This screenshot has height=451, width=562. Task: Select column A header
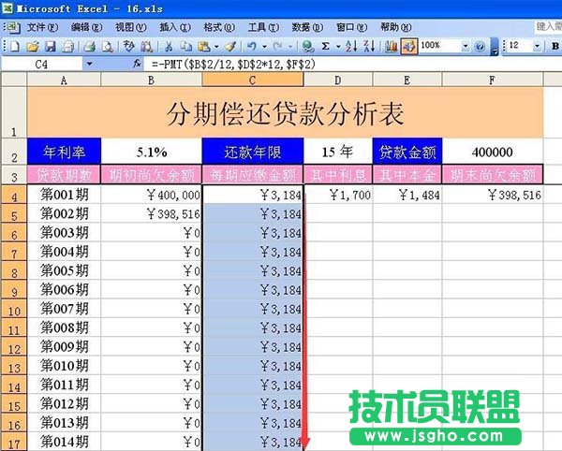(x=64, y=80)
